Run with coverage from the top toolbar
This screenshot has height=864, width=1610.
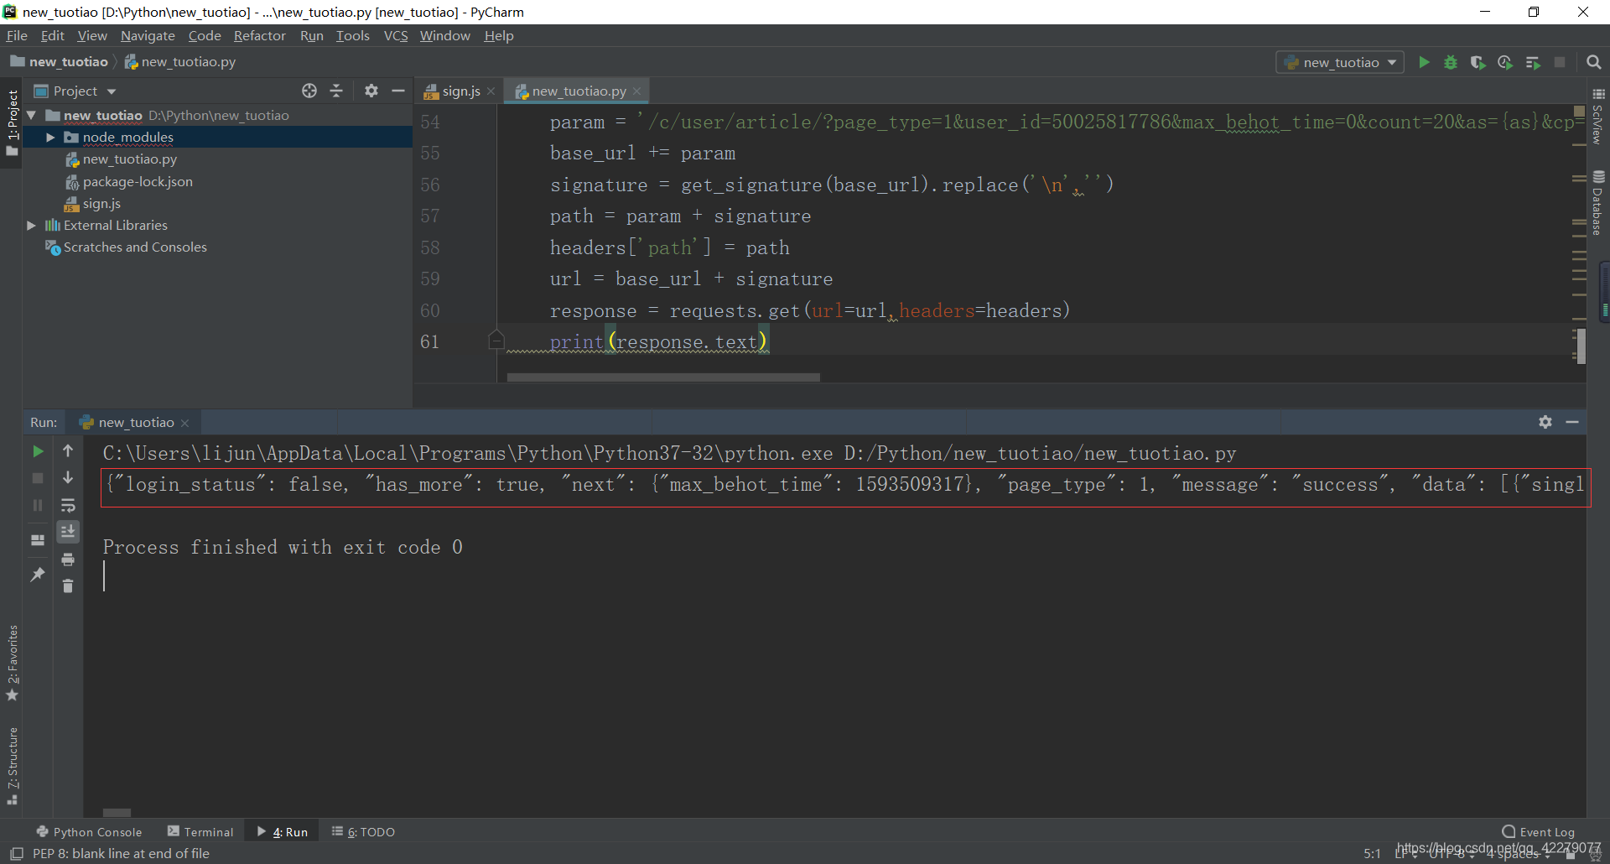pos(1478,62)
